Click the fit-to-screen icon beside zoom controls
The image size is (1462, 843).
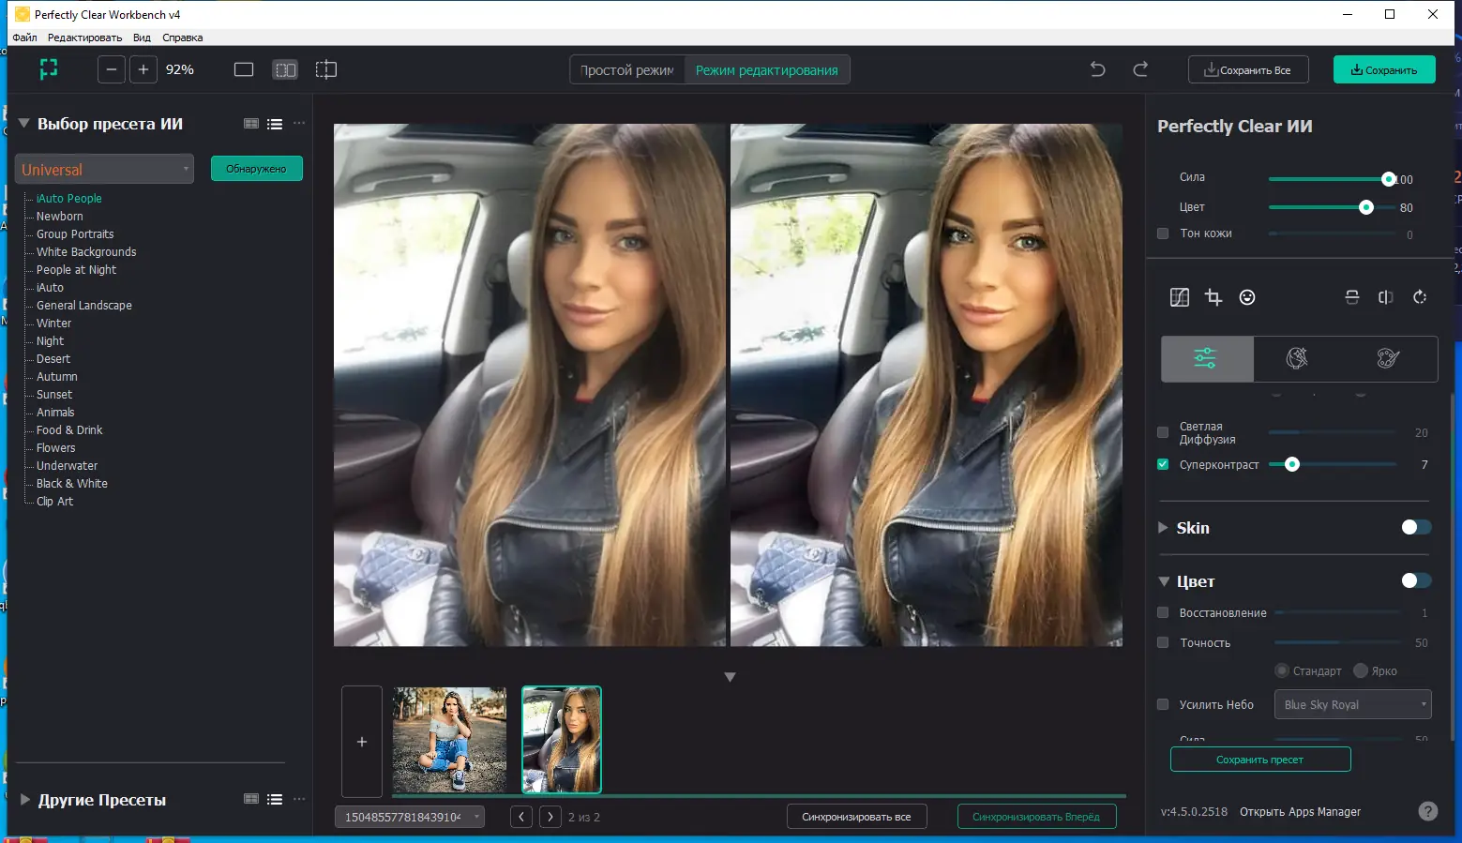click(x=49, y=69)
